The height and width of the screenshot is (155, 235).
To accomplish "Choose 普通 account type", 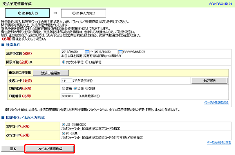I will coord(63,88).
